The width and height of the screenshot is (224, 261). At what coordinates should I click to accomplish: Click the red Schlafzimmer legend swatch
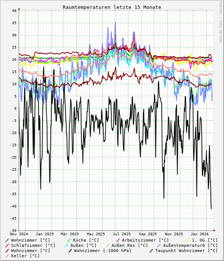click(7, 245)
